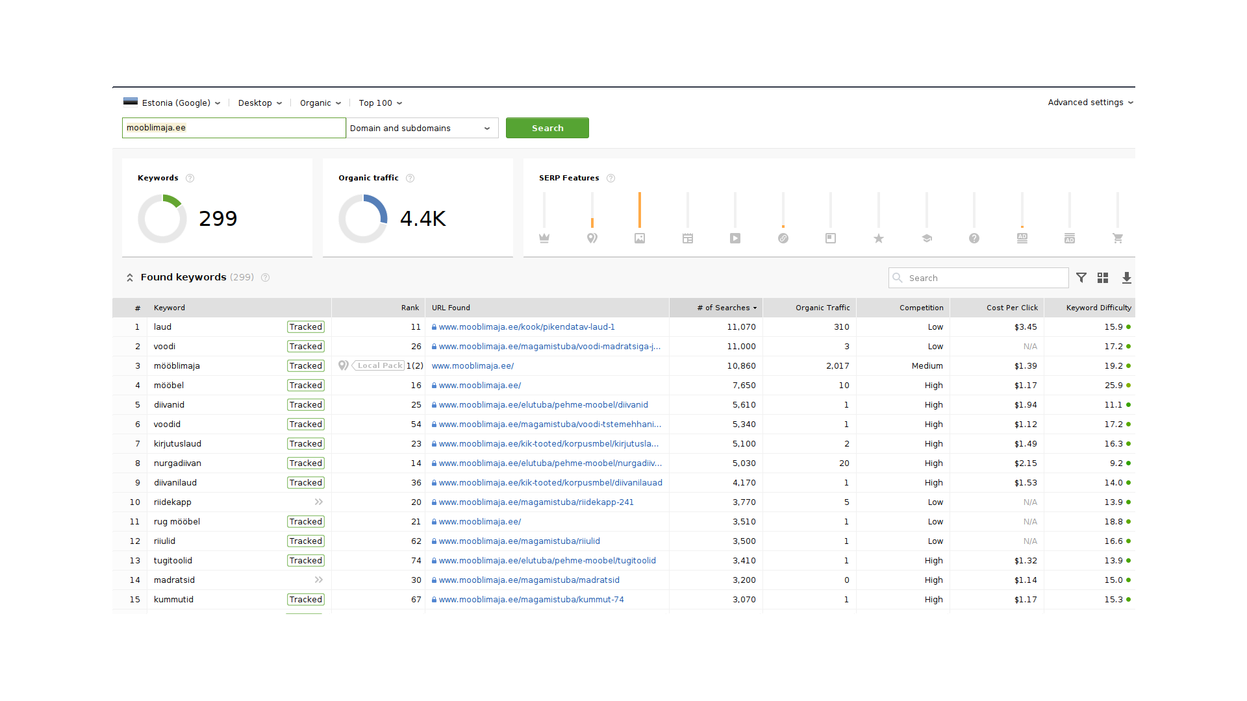
Task: Toggle tracked status for keyword voodi
Action: [x=305, y=346]
